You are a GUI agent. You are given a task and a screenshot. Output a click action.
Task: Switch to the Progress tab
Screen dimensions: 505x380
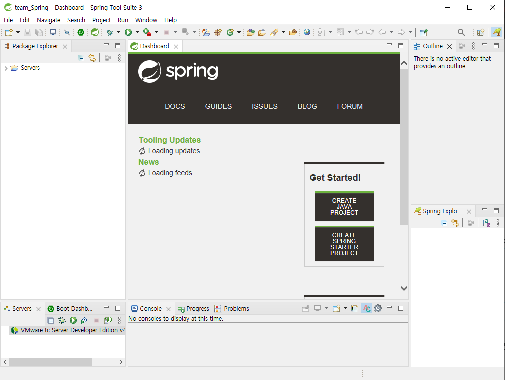(193, 308)
